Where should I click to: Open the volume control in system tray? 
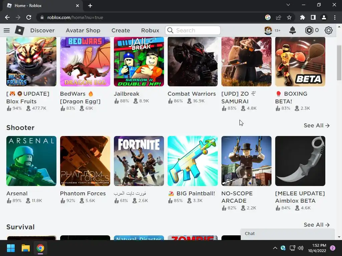[x=301, y=248]
